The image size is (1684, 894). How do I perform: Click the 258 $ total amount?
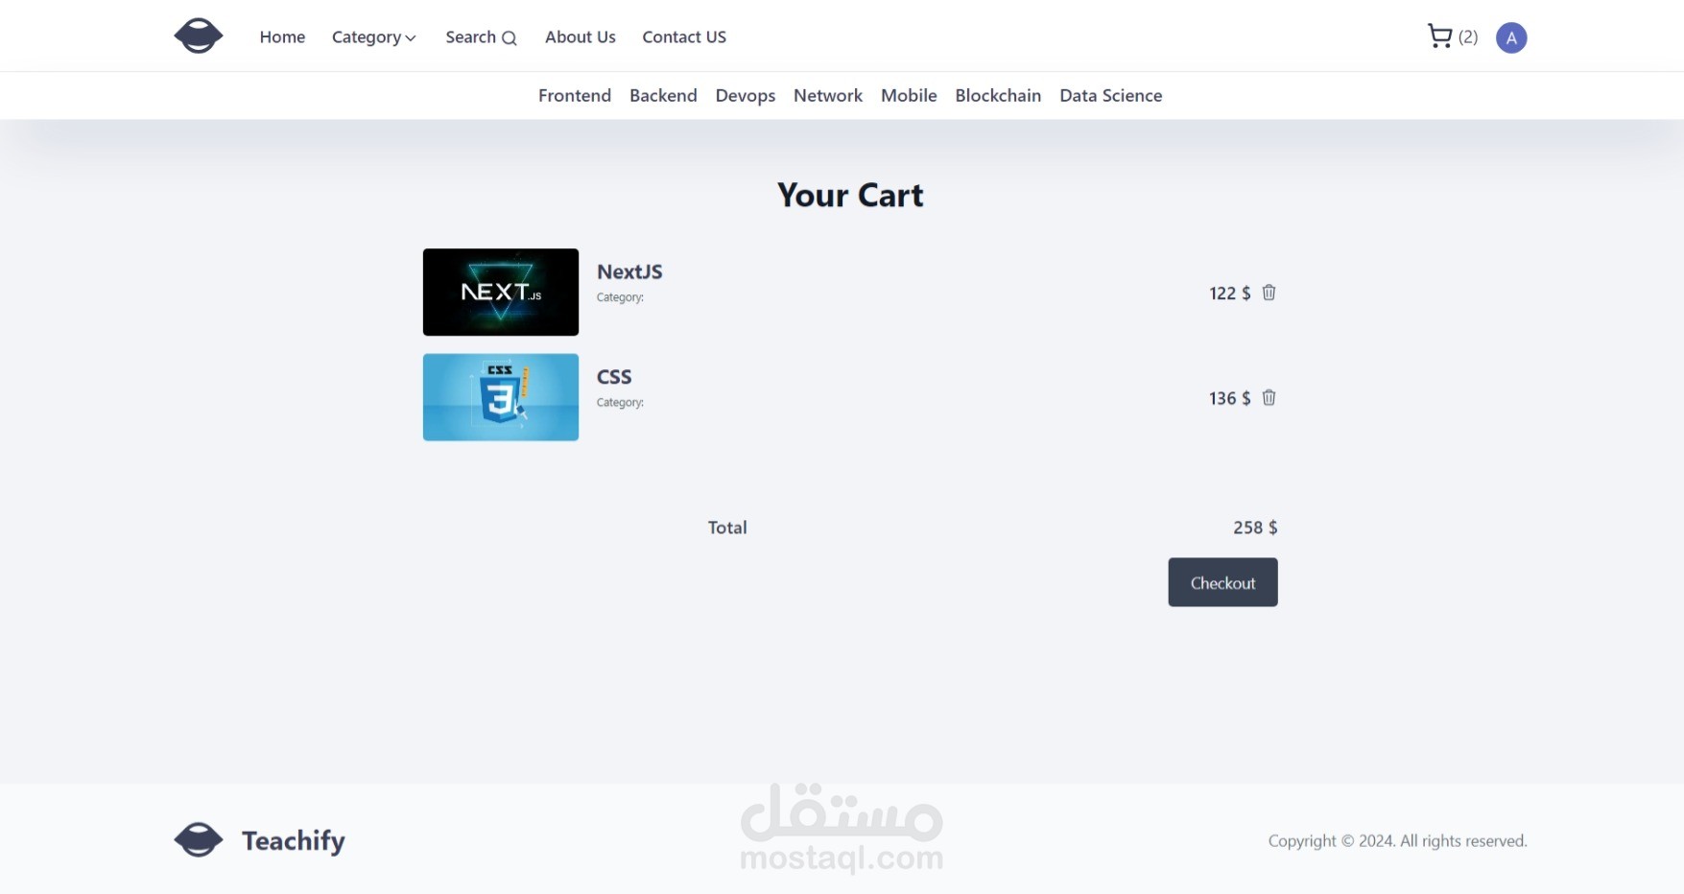point(1255,528)
